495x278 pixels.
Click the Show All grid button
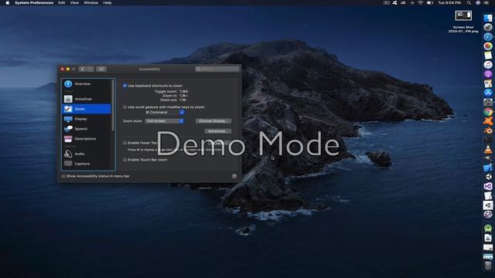click(101, 69)
